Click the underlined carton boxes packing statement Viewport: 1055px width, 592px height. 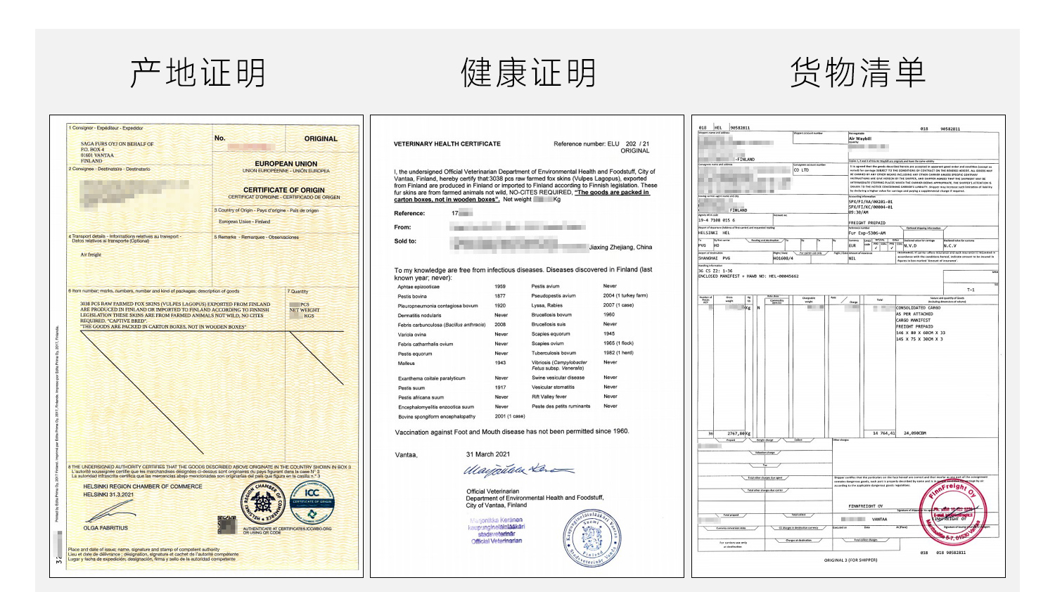[x=522, y=195]
